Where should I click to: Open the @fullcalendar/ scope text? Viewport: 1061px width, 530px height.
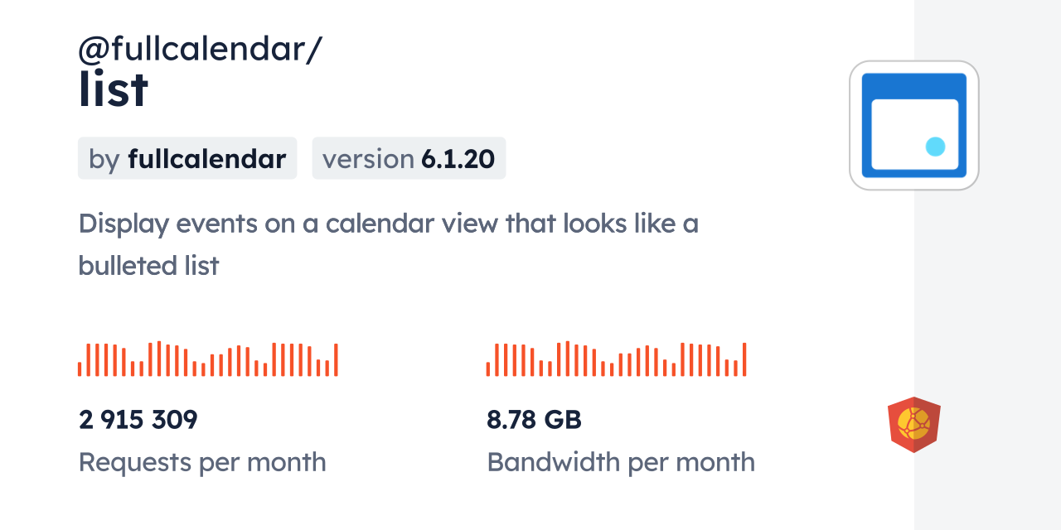200,50
